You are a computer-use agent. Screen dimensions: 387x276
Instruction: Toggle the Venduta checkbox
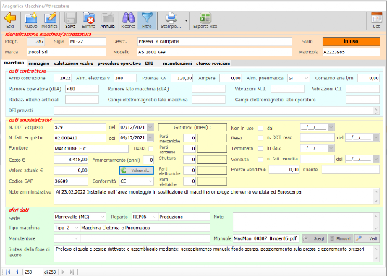(260, 160)
